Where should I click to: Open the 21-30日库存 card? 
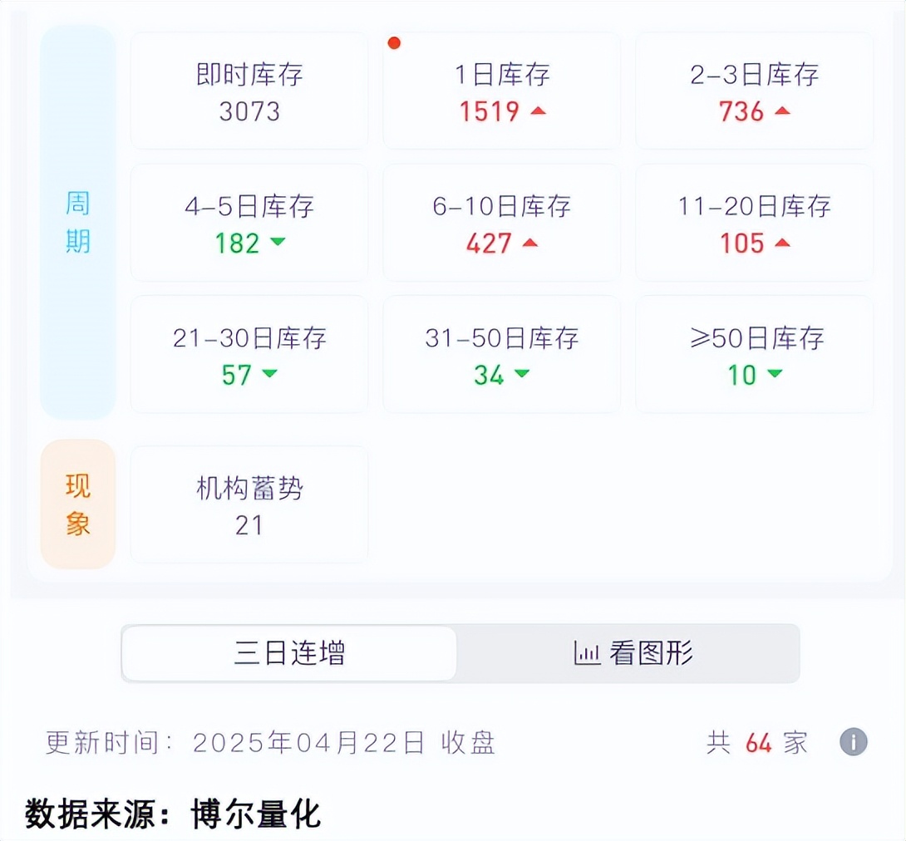(249, 354)
